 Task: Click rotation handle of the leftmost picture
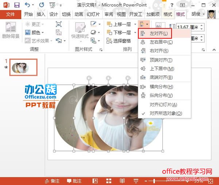tap(89, 78)
